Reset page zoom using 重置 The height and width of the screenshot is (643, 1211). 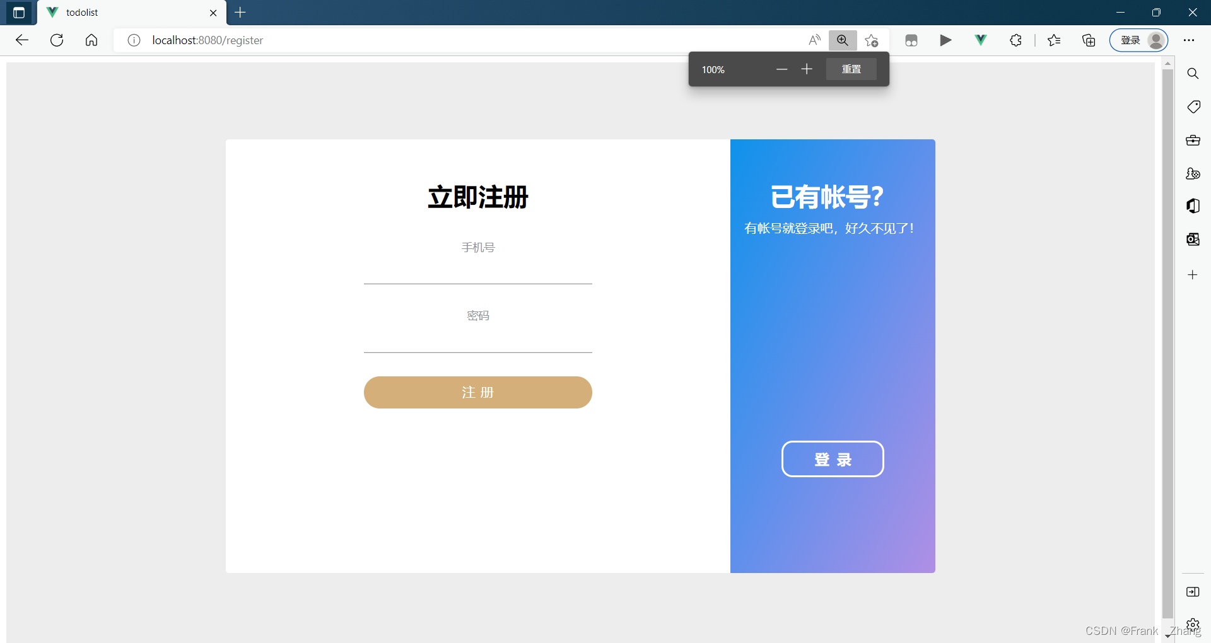point(851,69)
